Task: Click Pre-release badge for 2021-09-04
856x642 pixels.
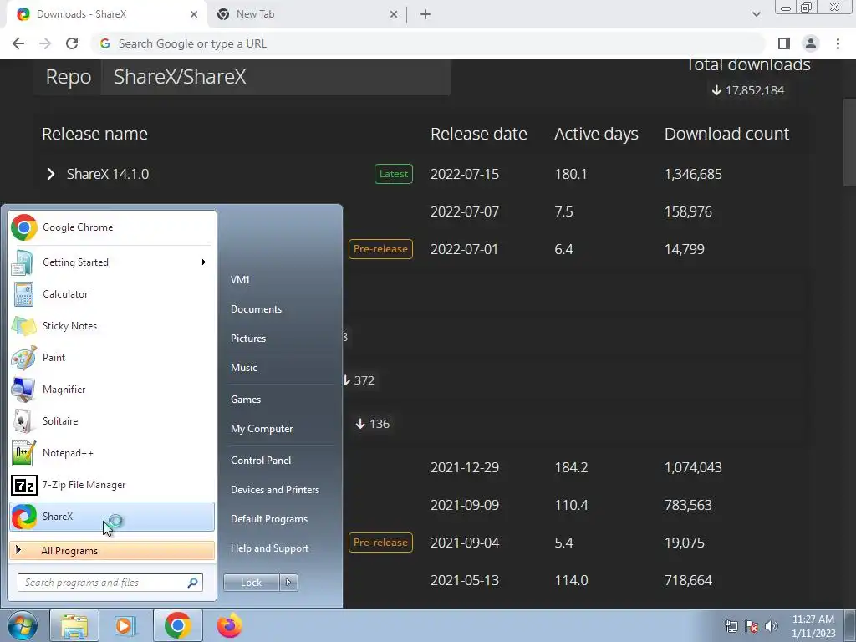Action: coord(380,543)
